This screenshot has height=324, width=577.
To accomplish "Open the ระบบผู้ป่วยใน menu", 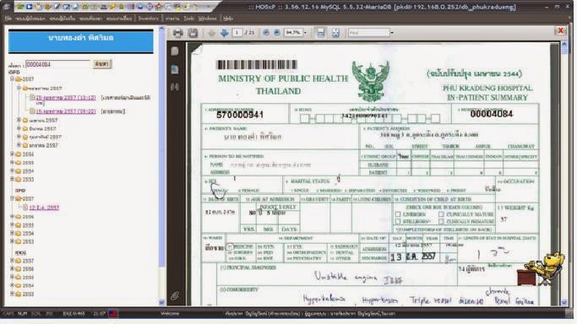I will coord(63,18).
